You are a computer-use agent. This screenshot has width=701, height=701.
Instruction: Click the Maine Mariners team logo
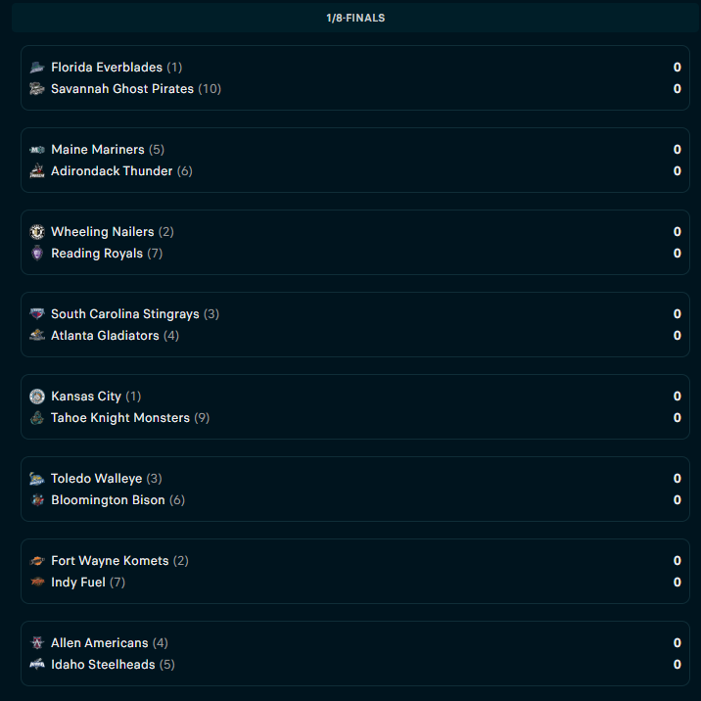click(37, 150)
